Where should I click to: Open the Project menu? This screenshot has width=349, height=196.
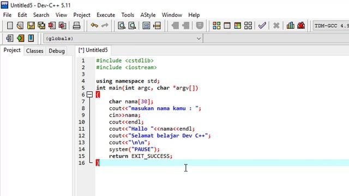coord(82,15)
